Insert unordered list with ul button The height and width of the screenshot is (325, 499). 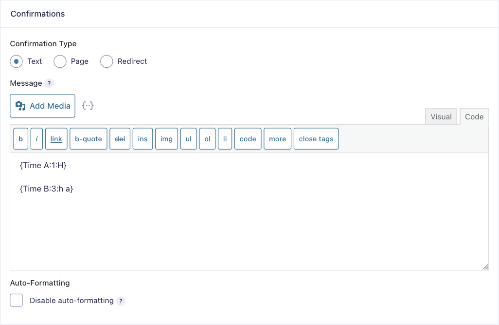(188, 139)
